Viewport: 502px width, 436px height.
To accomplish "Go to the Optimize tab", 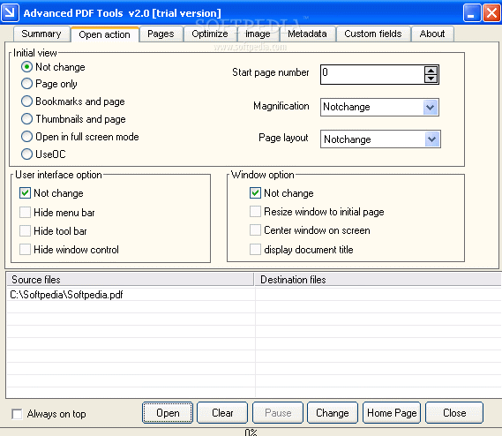I will pyautogui.click(x=210, y=34).
